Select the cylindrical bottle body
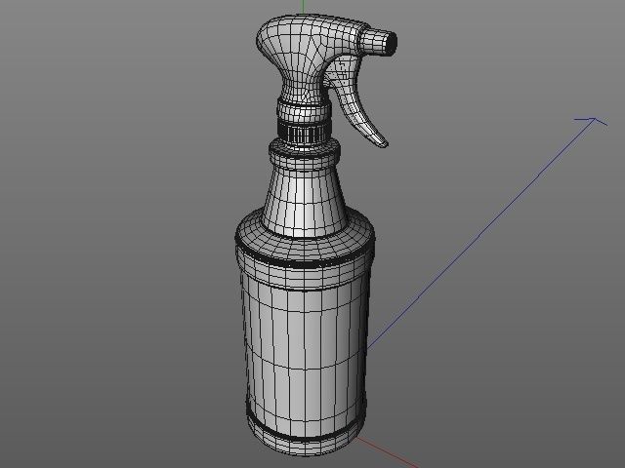The image size is (625, 468). (305, 354)
